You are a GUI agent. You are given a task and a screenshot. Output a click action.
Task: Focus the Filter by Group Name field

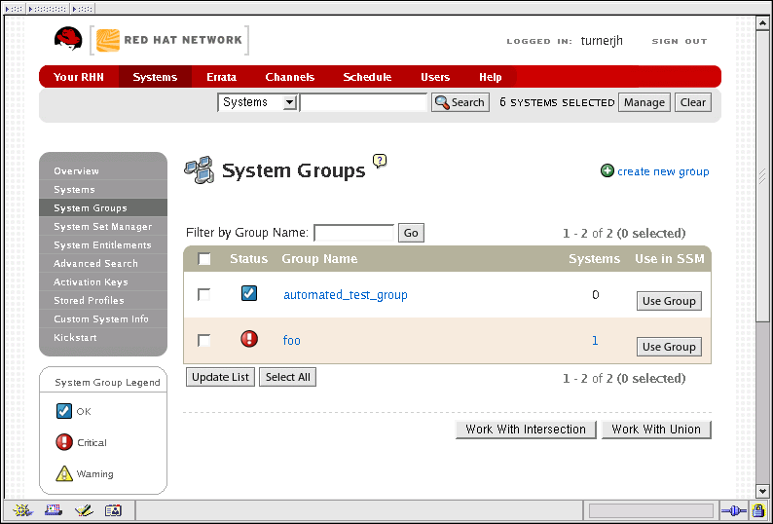coord(354,233)
